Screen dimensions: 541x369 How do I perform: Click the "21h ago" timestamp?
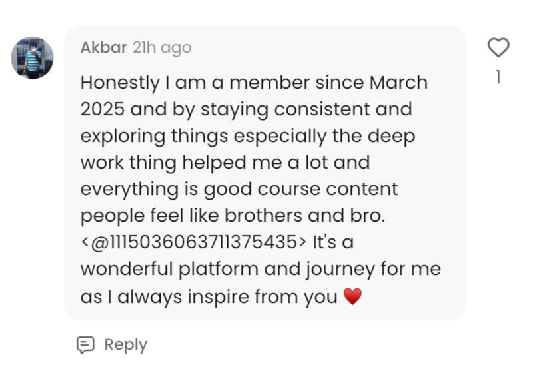click(x=162, y=48)
